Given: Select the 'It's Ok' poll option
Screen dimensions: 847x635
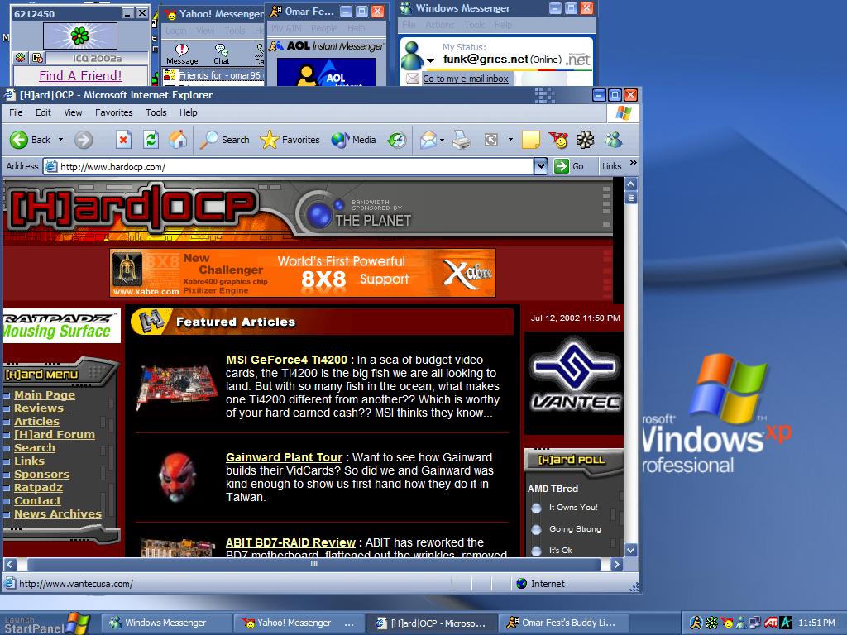Looking at the screenshot, I should pyautogui.click(x=536, y=551).
